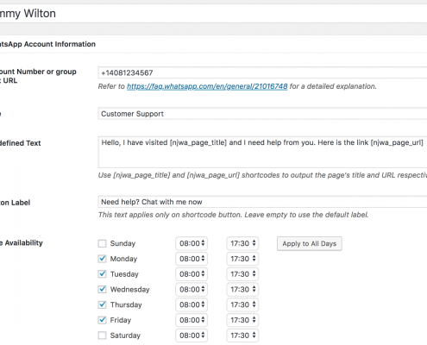Open Wednesday start time 08:00 dropdown
Viewport: 427px width, 345px height.
[x=192, y=289]
